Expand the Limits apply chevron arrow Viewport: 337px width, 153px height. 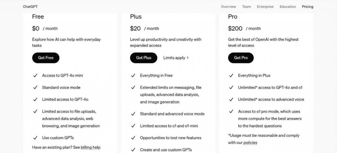tap(188, 58)
